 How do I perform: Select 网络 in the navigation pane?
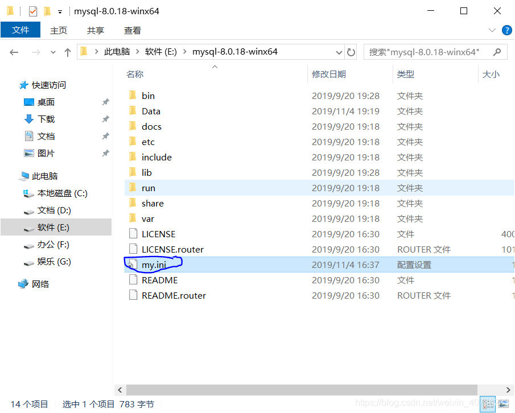pyautogui.click(x=40, y=284)
